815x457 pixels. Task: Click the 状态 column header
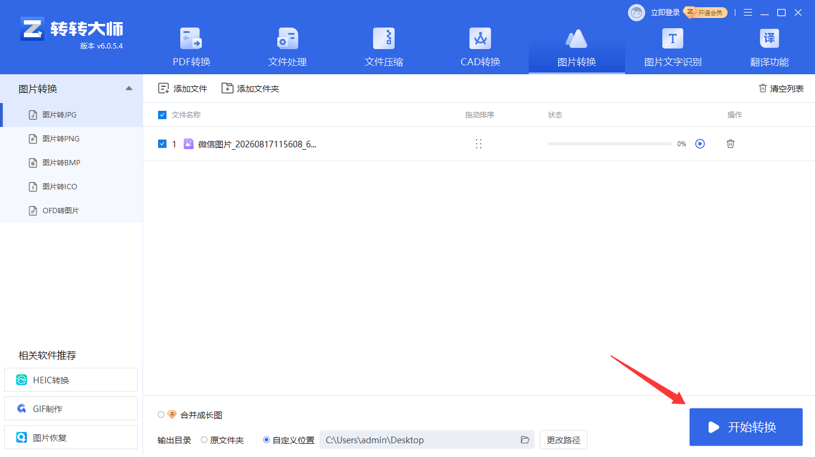pos(555,115)
